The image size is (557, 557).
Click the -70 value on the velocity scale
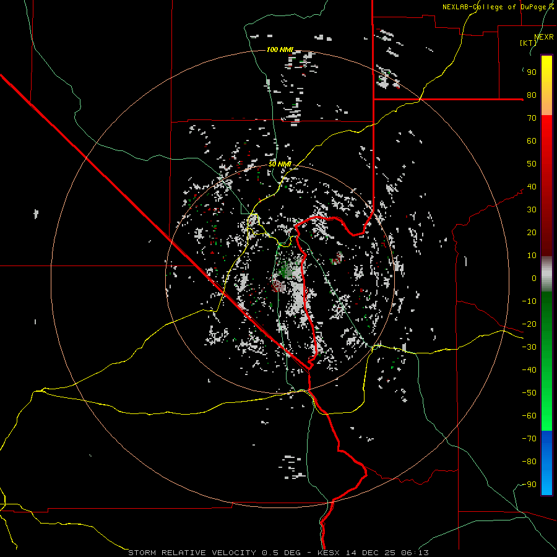(529, 439)
